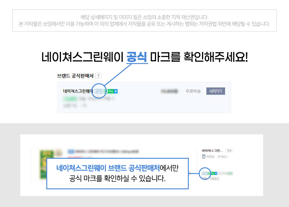Click the circled 공식 badge in the seller card

[x=98, y=91]
